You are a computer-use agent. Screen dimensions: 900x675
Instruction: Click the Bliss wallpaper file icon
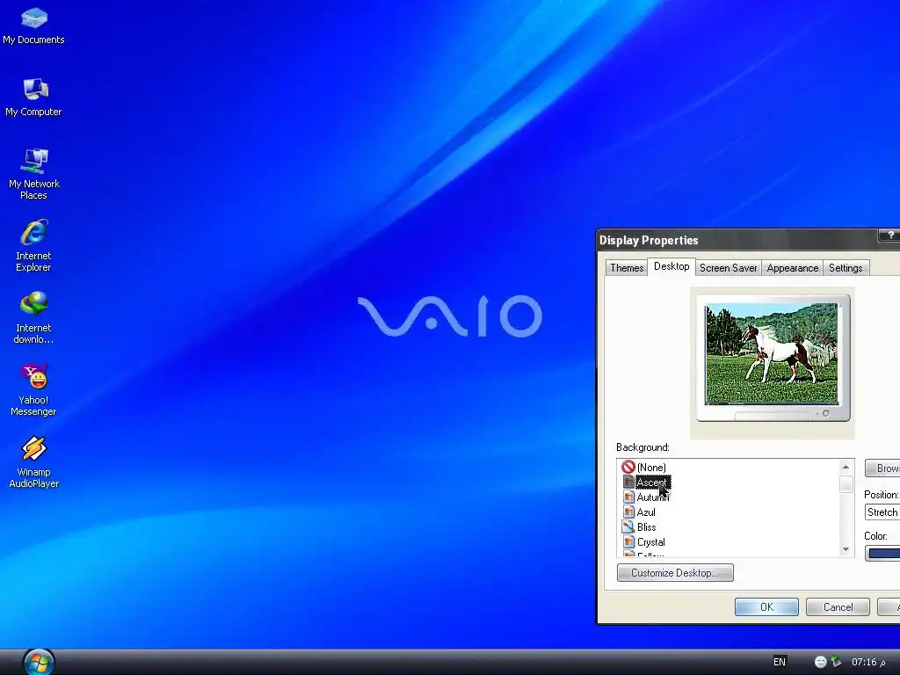coord(628,527)
